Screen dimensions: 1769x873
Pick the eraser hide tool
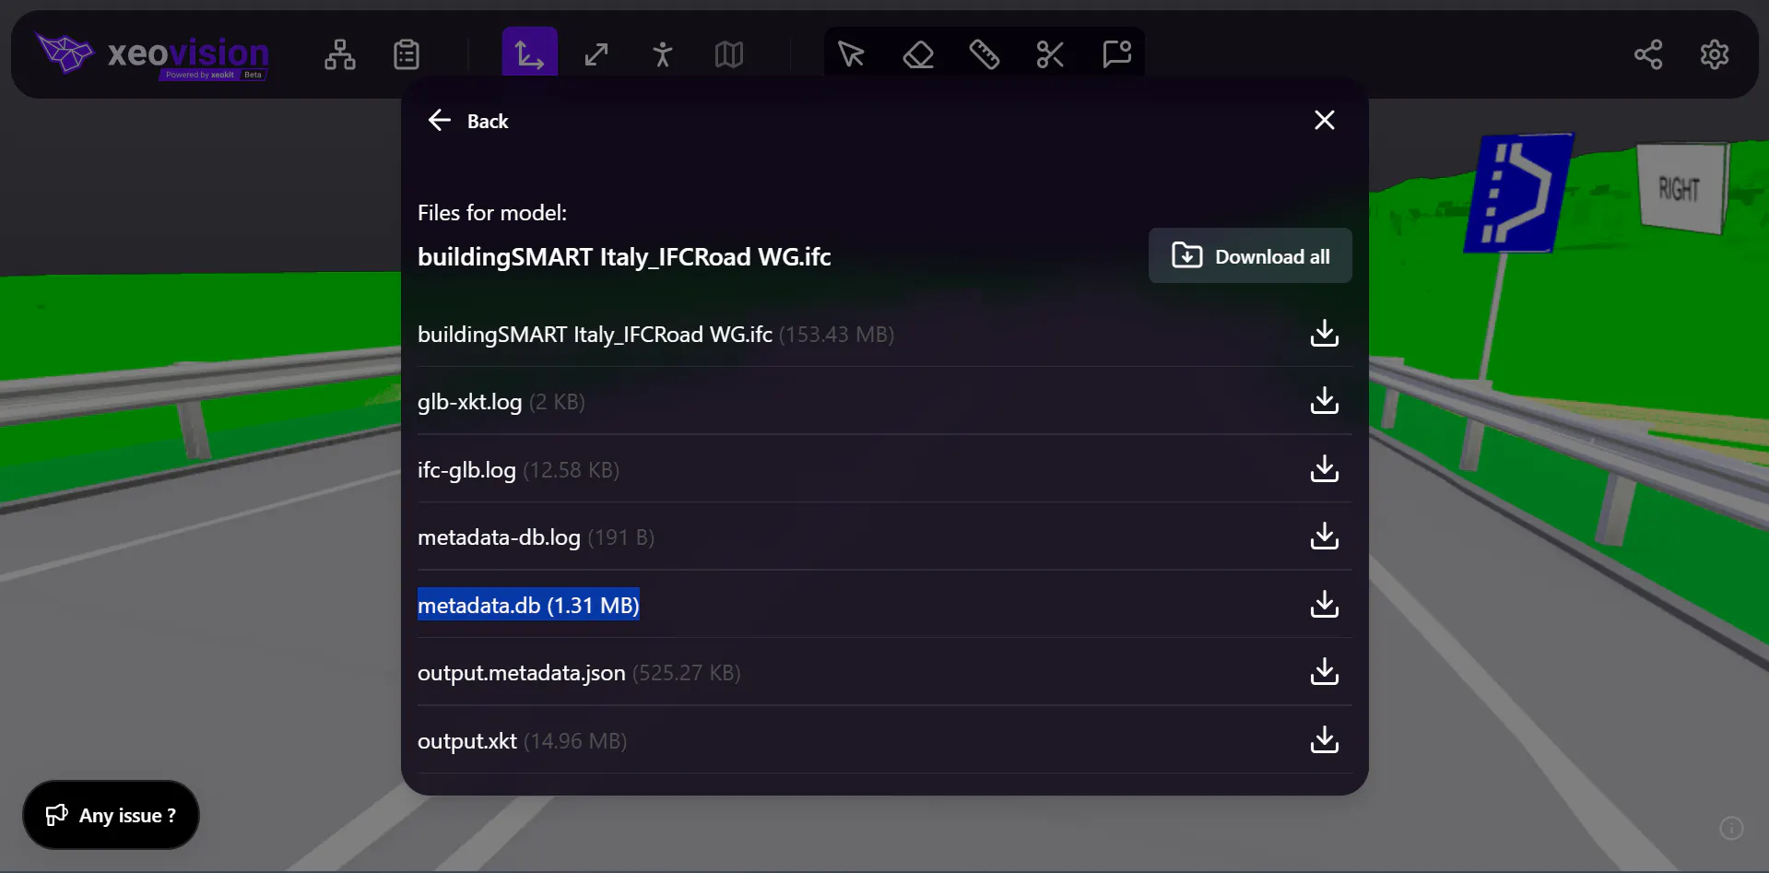[918, 54]
